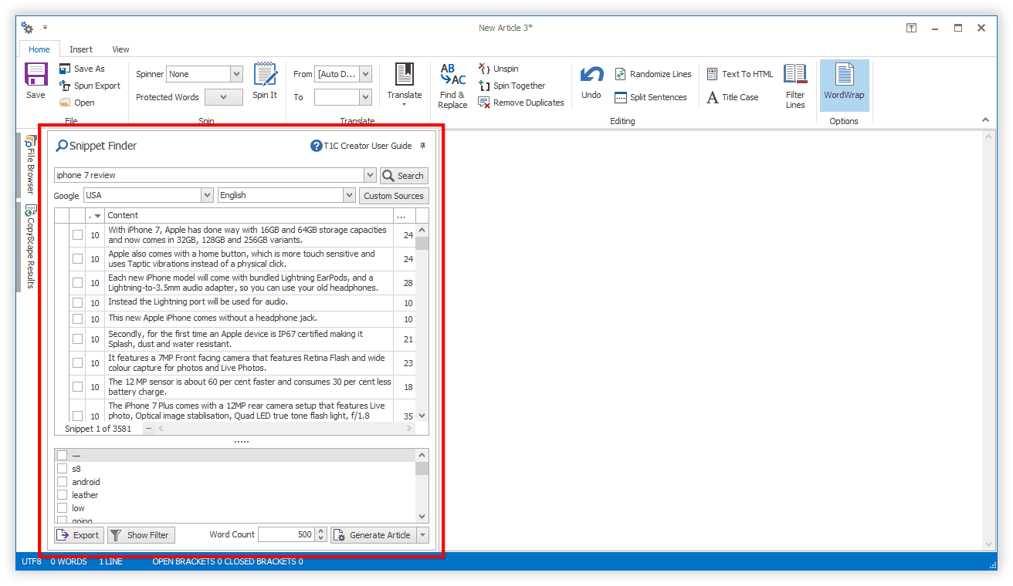
Task: Click Generate Article button
Action: click(x=374, y=535)
